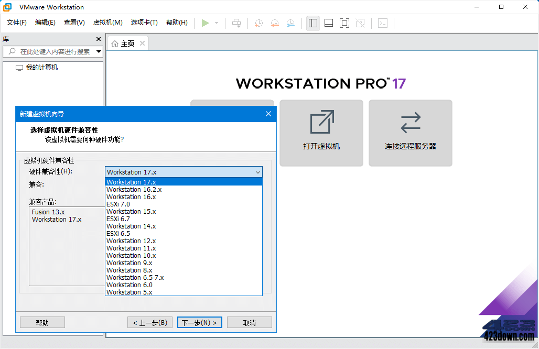Enter full screen mode via toolbar icon
The width and height of the screenshot is (539, 349).
coord(344,23)
